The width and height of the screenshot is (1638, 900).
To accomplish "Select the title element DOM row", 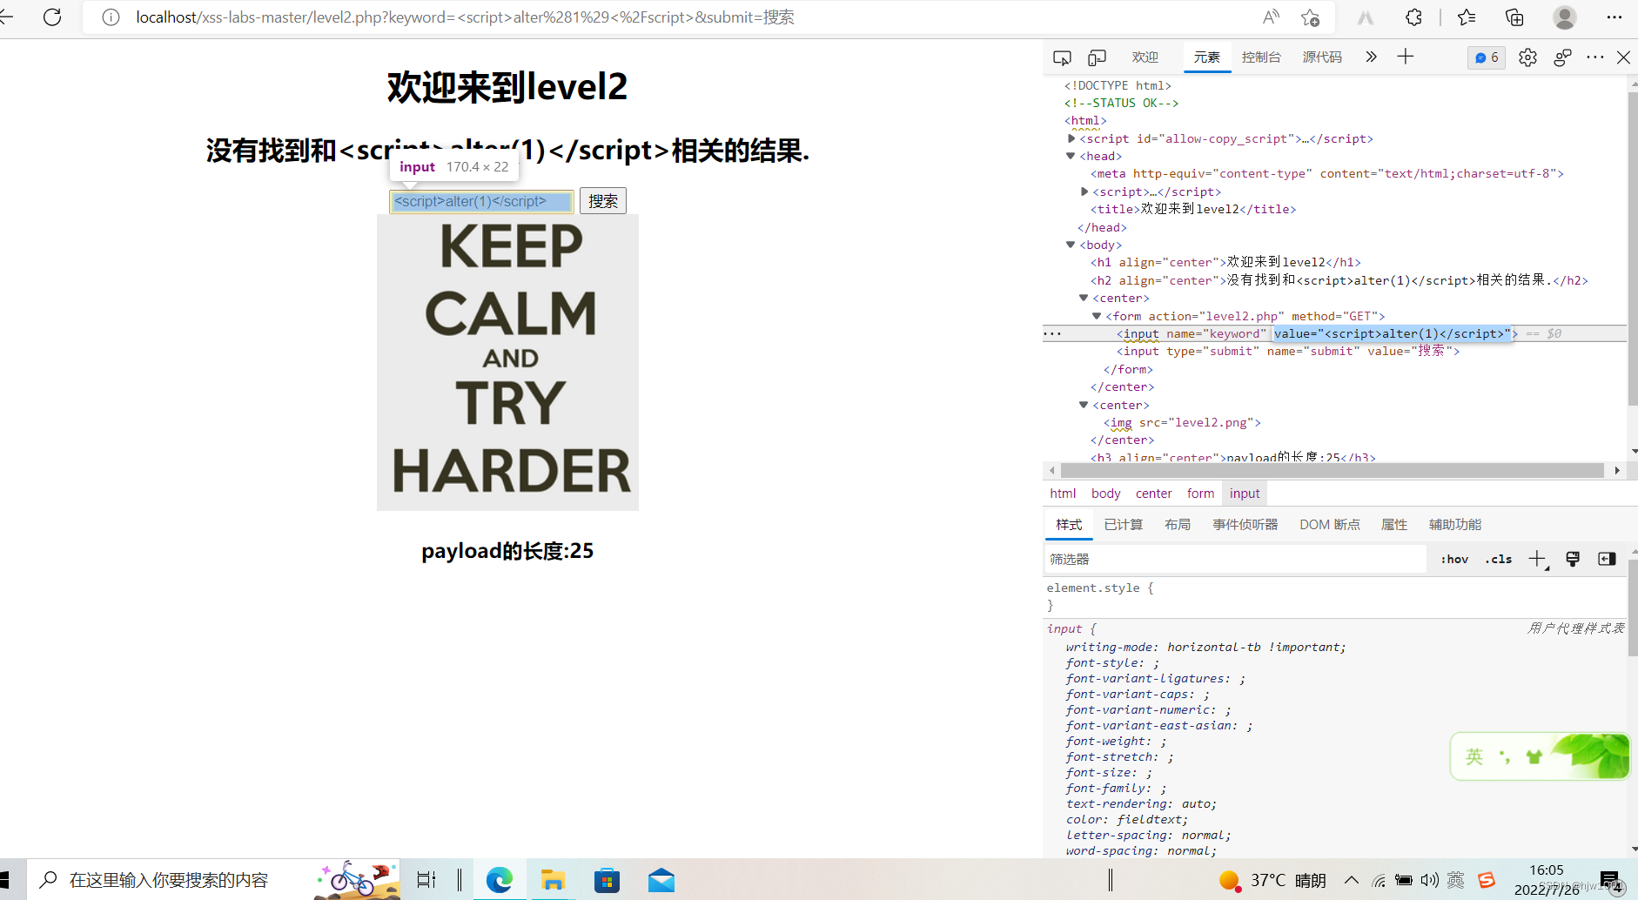I will tap(1193, 210).
